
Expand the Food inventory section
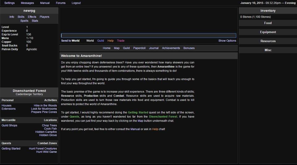[268, 23]
